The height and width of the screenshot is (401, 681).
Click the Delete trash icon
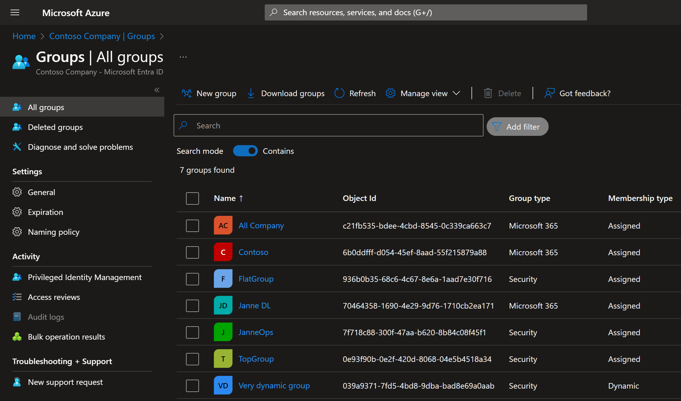(x=488, y=93)
